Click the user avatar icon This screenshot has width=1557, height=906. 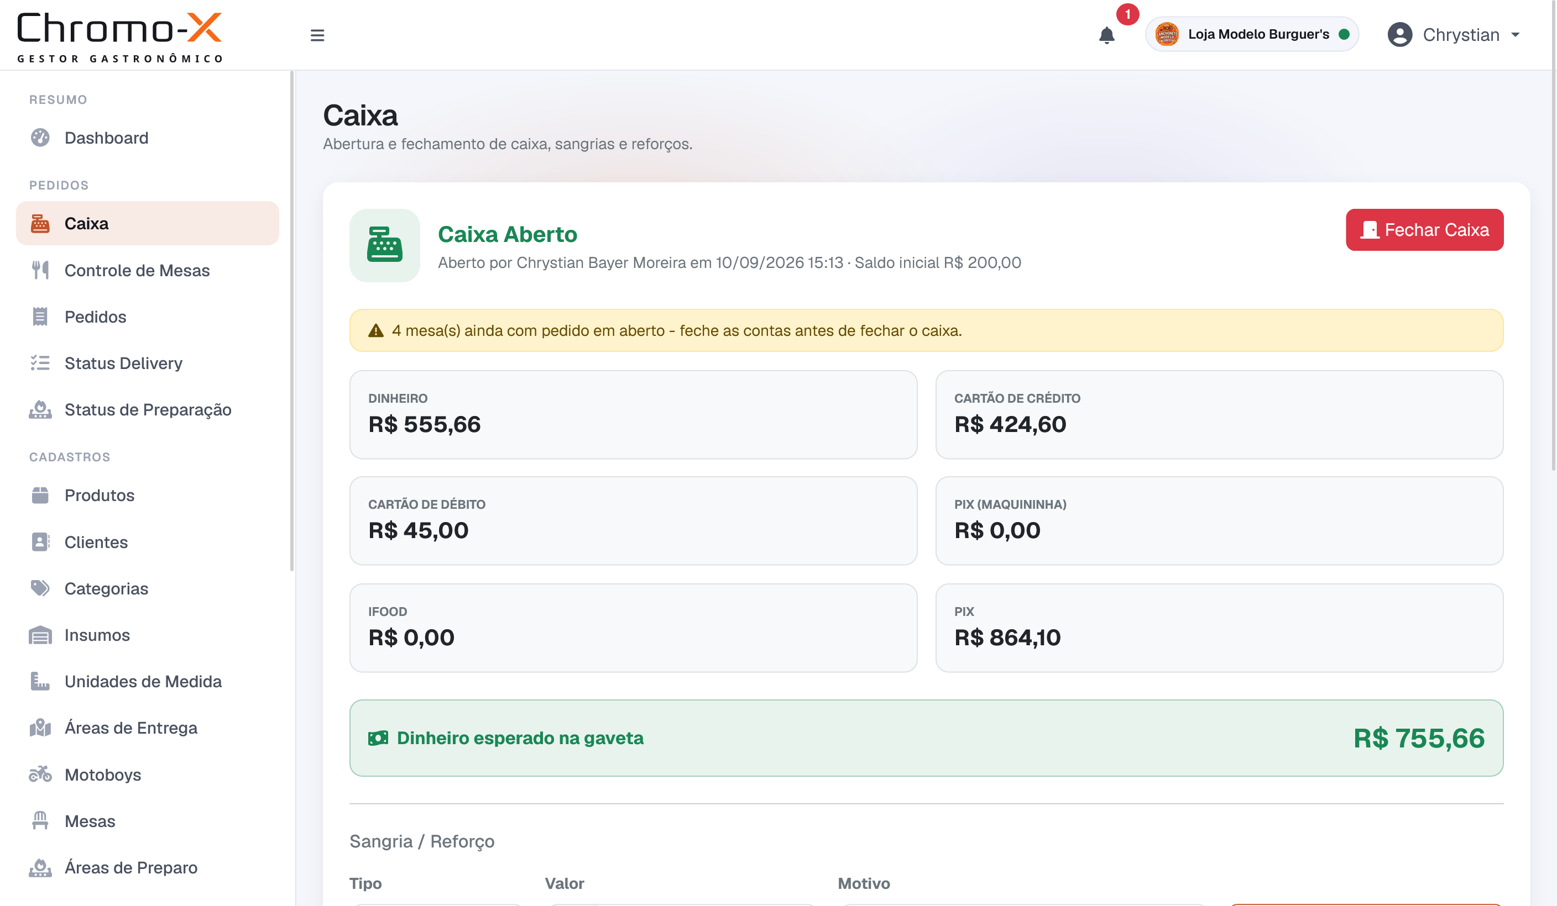tap(1399, 35)
